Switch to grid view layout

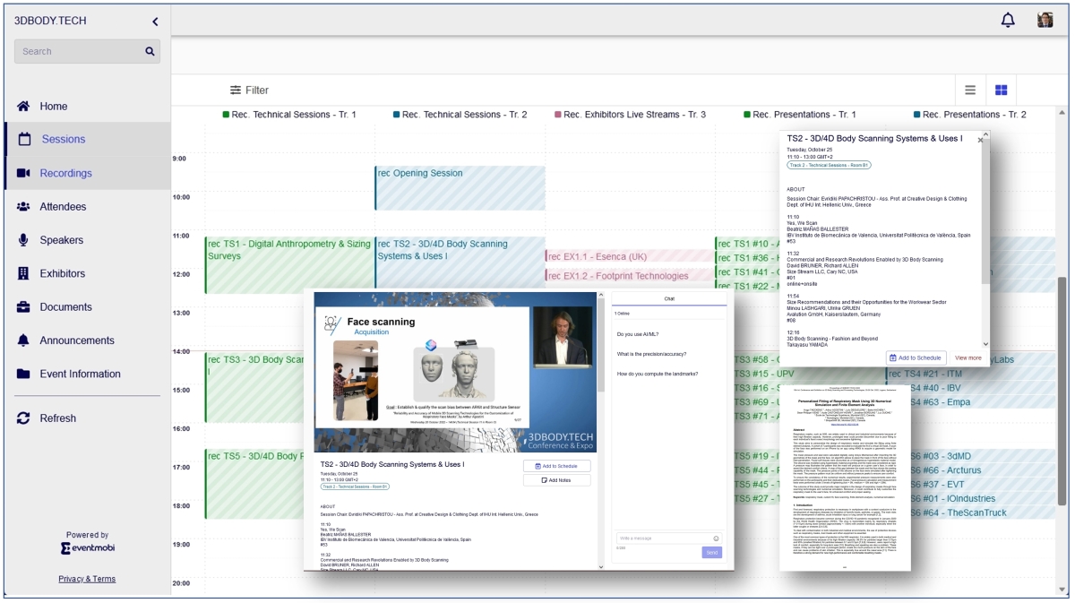(x=1001, y=90)
